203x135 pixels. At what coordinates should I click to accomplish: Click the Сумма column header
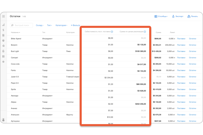coord(158,32)
